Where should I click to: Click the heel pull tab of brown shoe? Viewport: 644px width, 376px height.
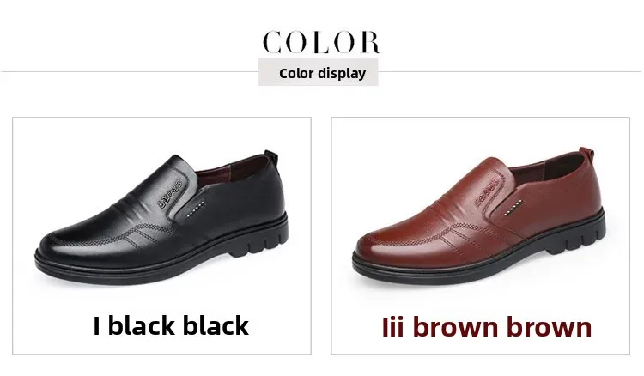[587, 155]
